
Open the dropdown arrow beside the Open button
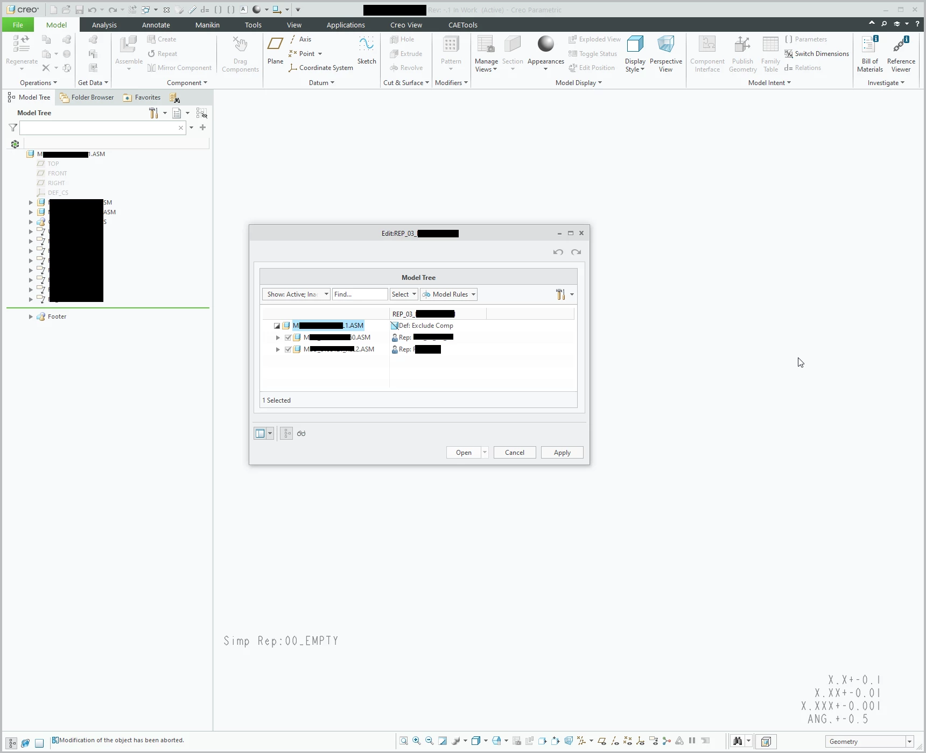(x=485, y=453)
